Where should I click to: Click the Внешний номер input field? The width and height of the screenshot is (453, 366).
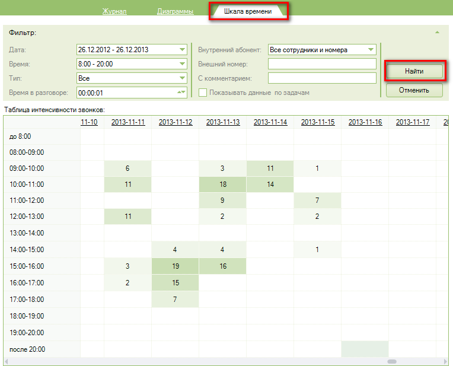[x=322, y=64]
